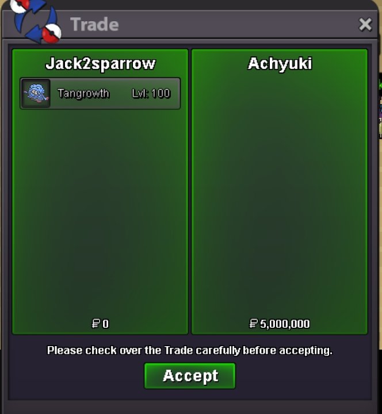Click empty area of Achyuki's offer panel
Screen dimensions: 382x414
pyautogui.click(x=280, y=195)
